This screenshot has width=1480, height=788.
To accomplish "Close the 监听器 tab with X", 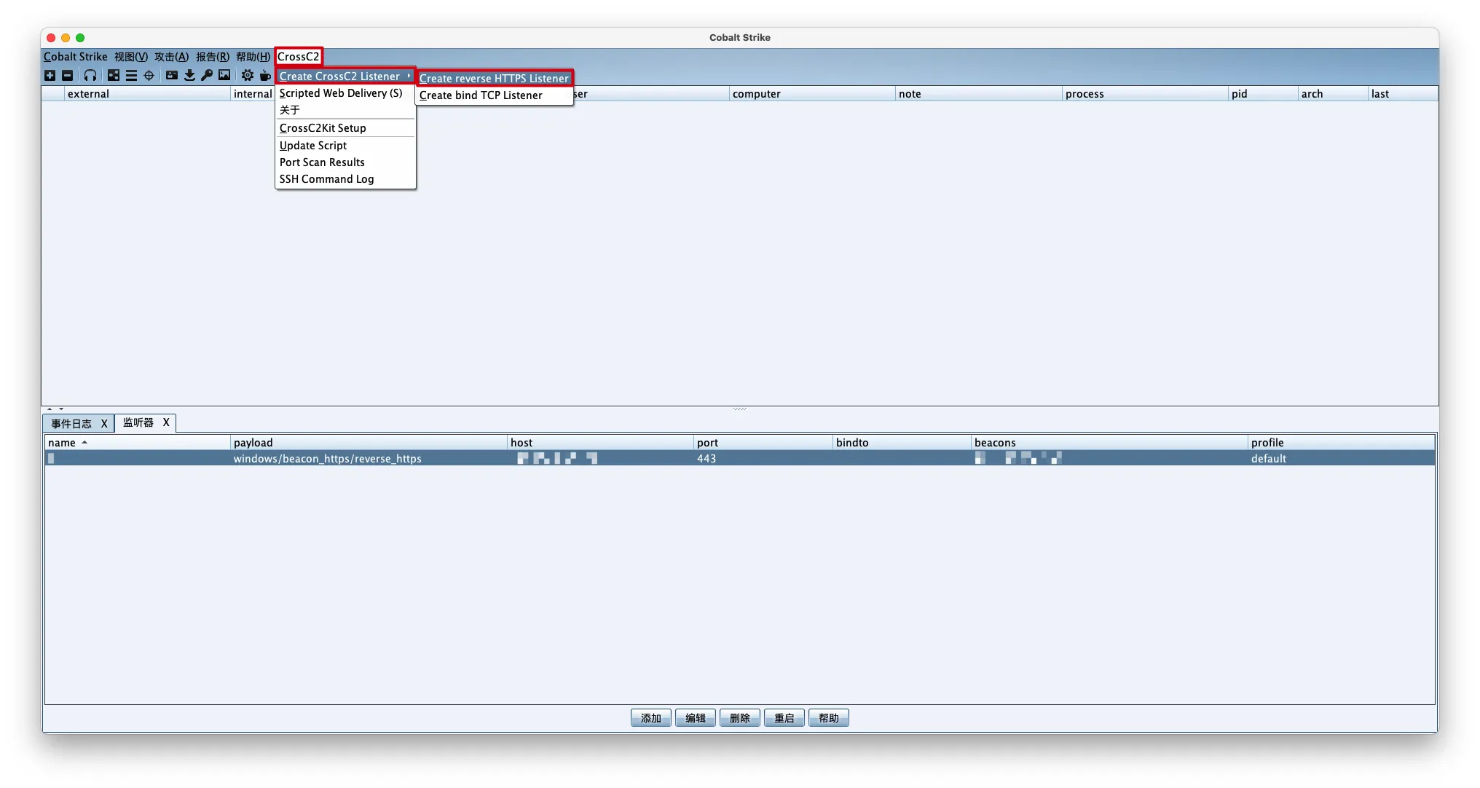I will pos(166,422).
